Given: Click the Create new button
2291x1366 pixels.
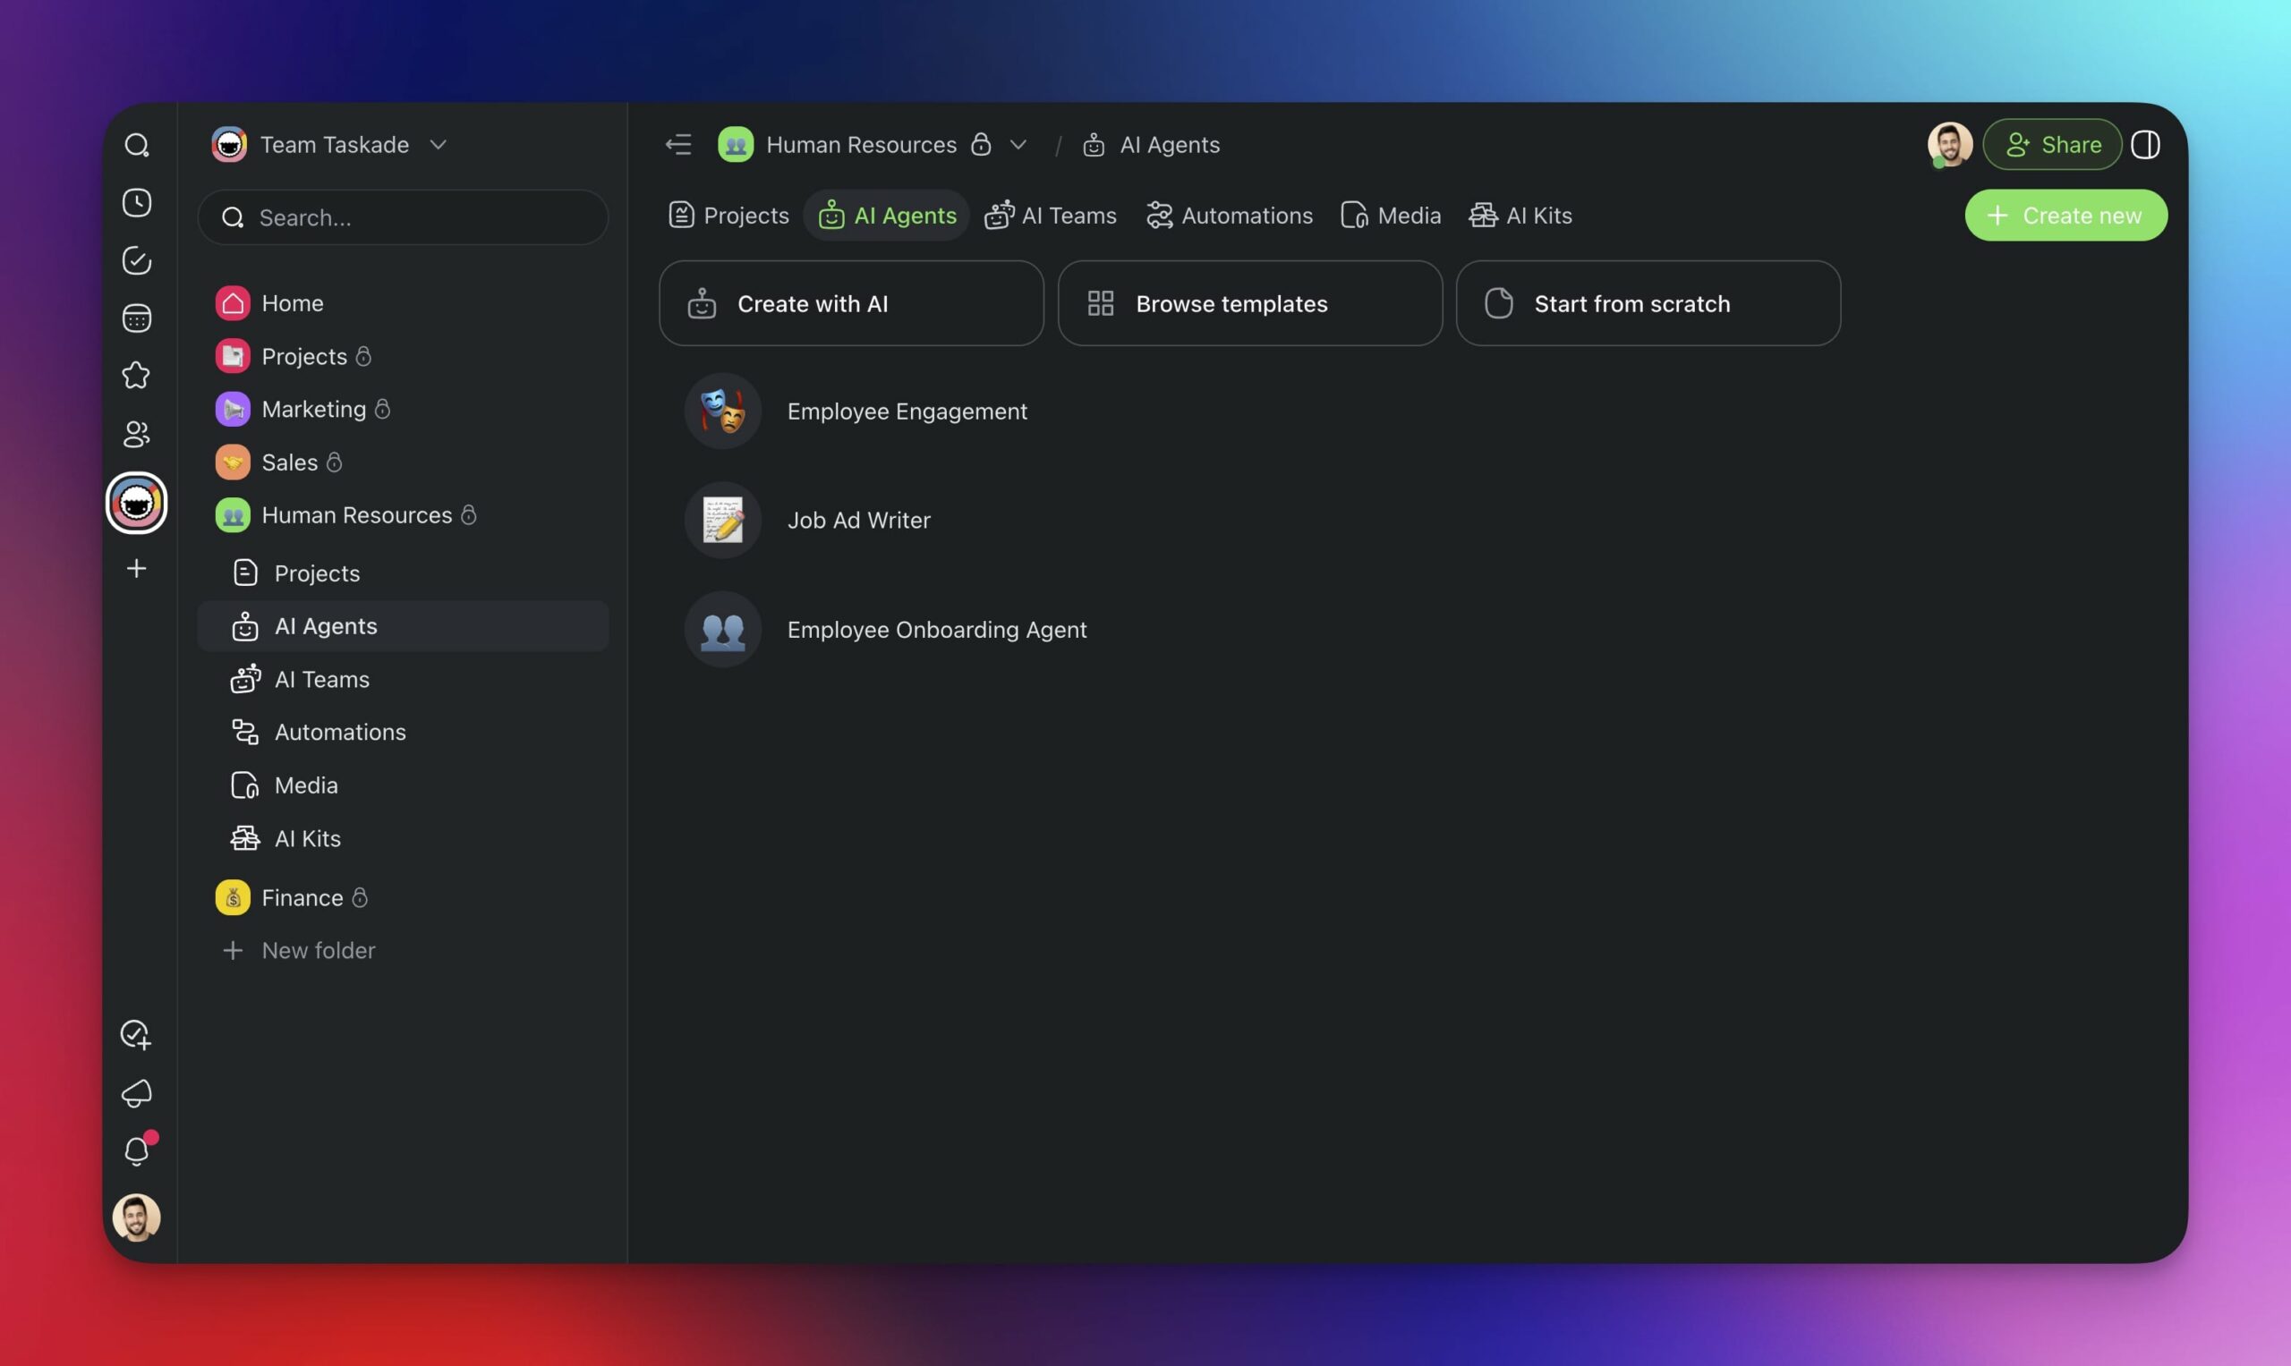Looking at the screenshot, I should pyautogui.click(x=2065, y=216).
